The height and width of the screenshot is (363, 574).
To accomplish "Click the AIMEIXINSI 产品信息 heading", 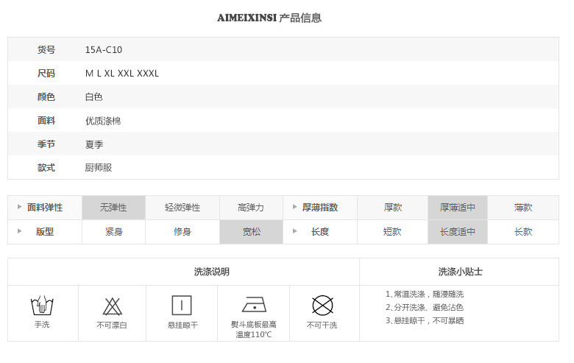I will click(x=269, y=18).
